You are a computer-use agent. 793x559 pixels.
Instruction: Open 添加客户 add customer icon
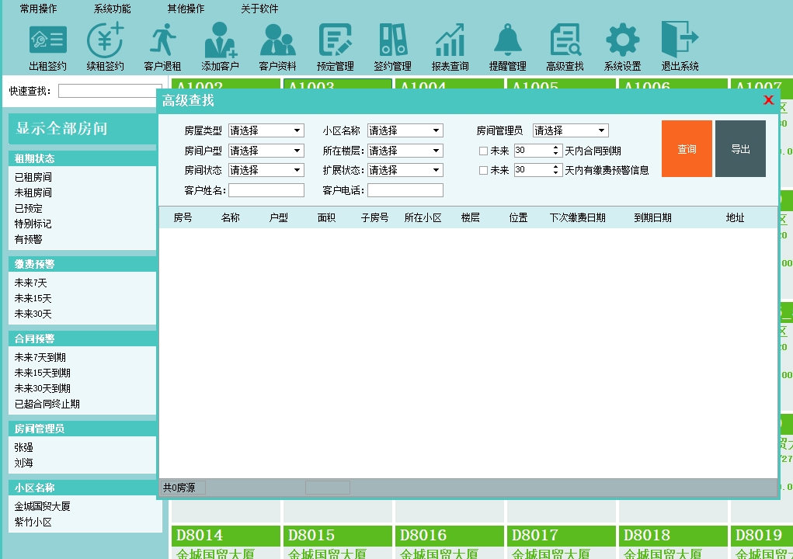click(x=220, y=40)
